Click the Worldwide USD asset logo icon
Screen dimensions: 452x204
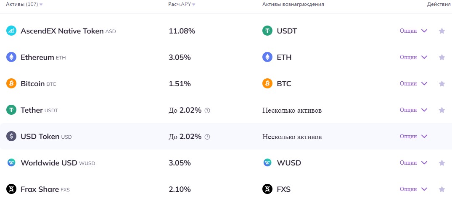[11, 163]
